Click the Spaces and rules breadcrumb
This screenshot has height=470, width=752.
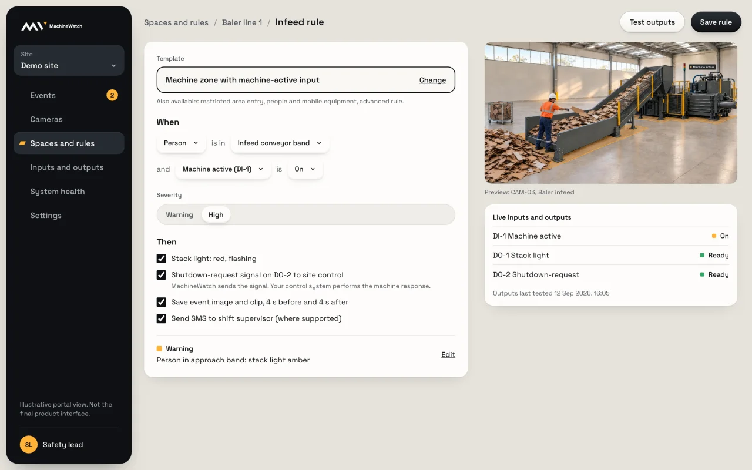click(176, 22)
